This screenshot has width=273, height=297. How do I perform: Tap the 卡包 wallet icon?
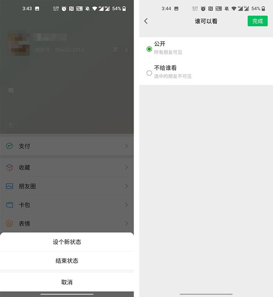[x=10, y=205]
